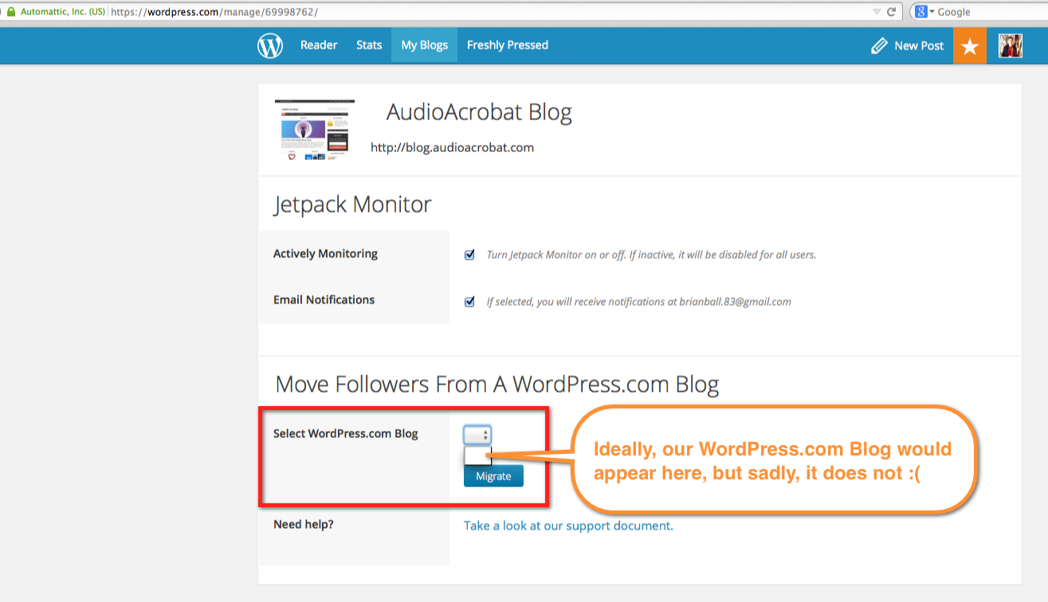Go to the Stats page
Screen dimensions: 1048x602
(369, 45)
